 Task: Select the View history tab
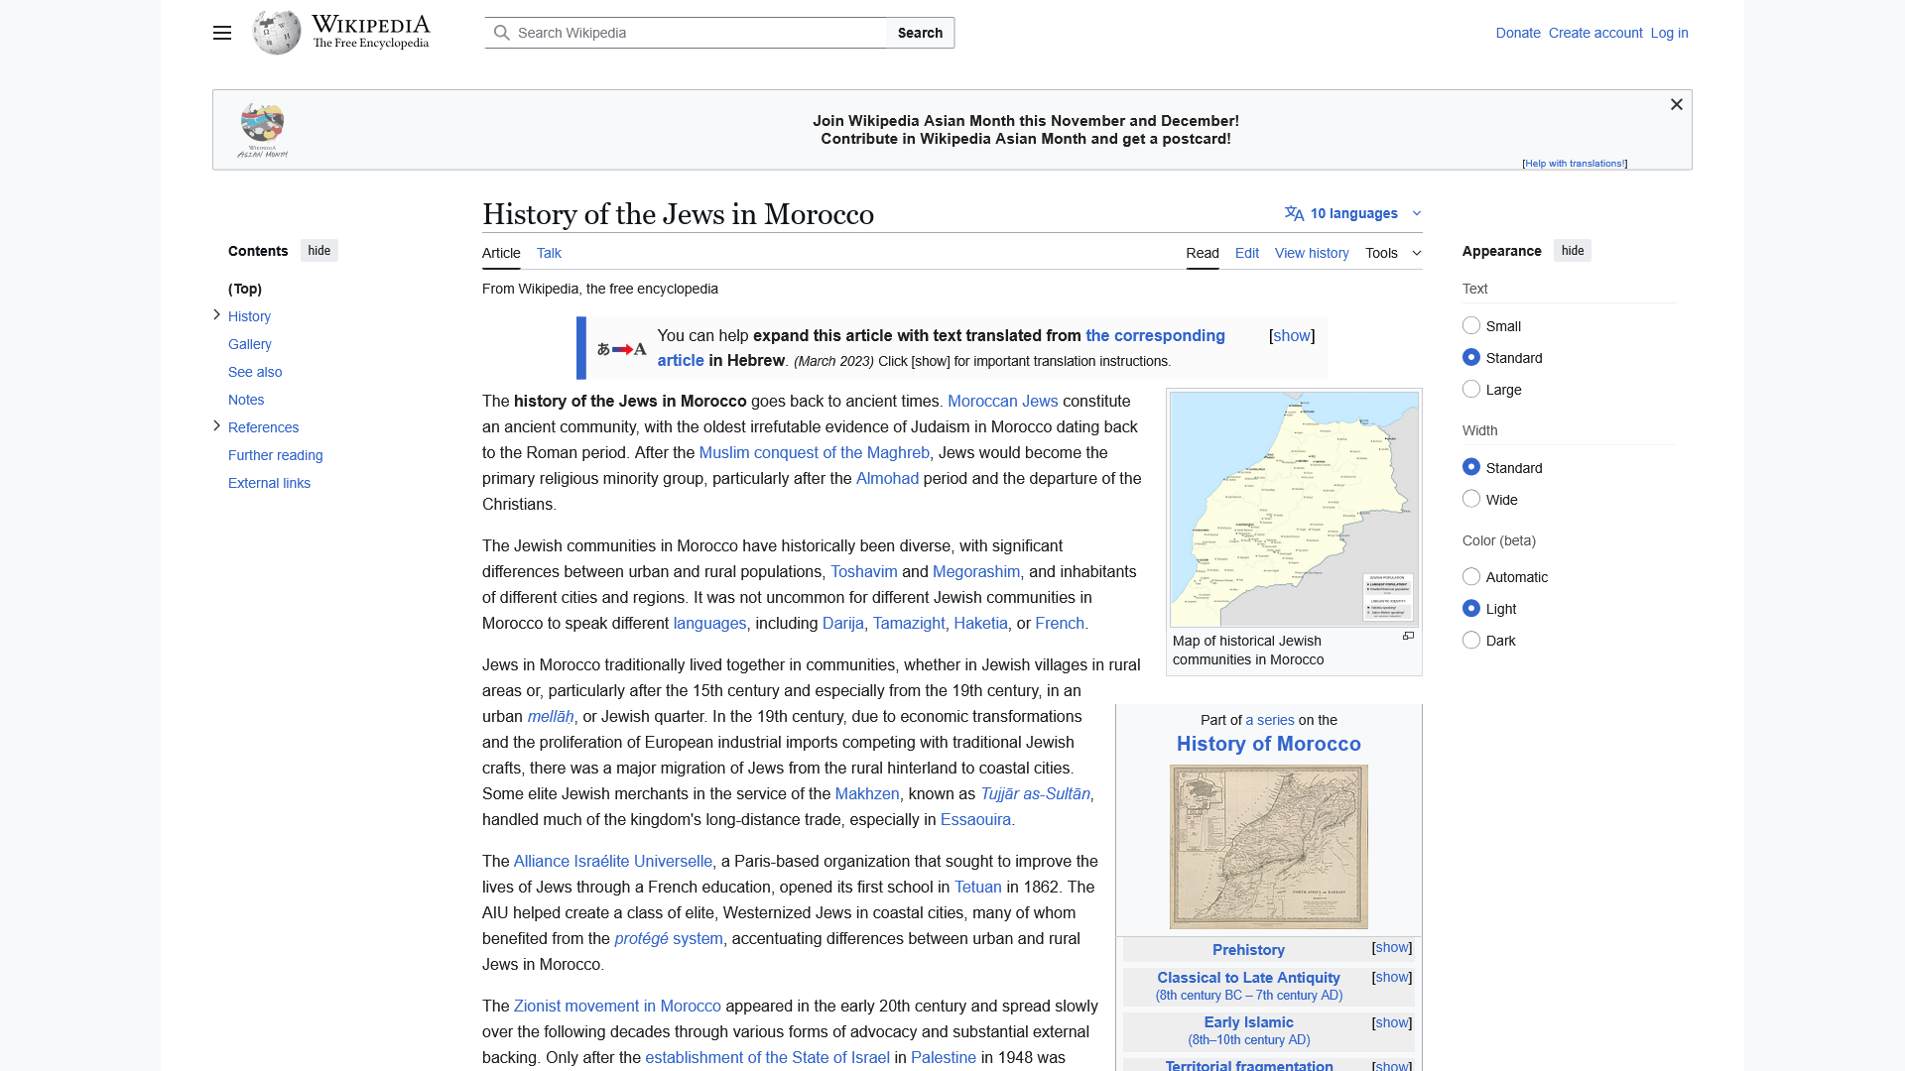(1311, 253)
